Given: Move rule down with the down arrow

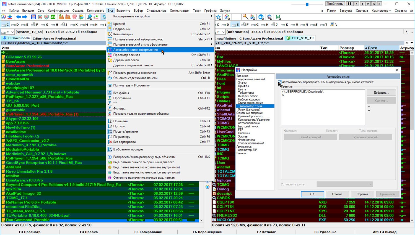Looking at the screenshot, I should pos(369,111).
